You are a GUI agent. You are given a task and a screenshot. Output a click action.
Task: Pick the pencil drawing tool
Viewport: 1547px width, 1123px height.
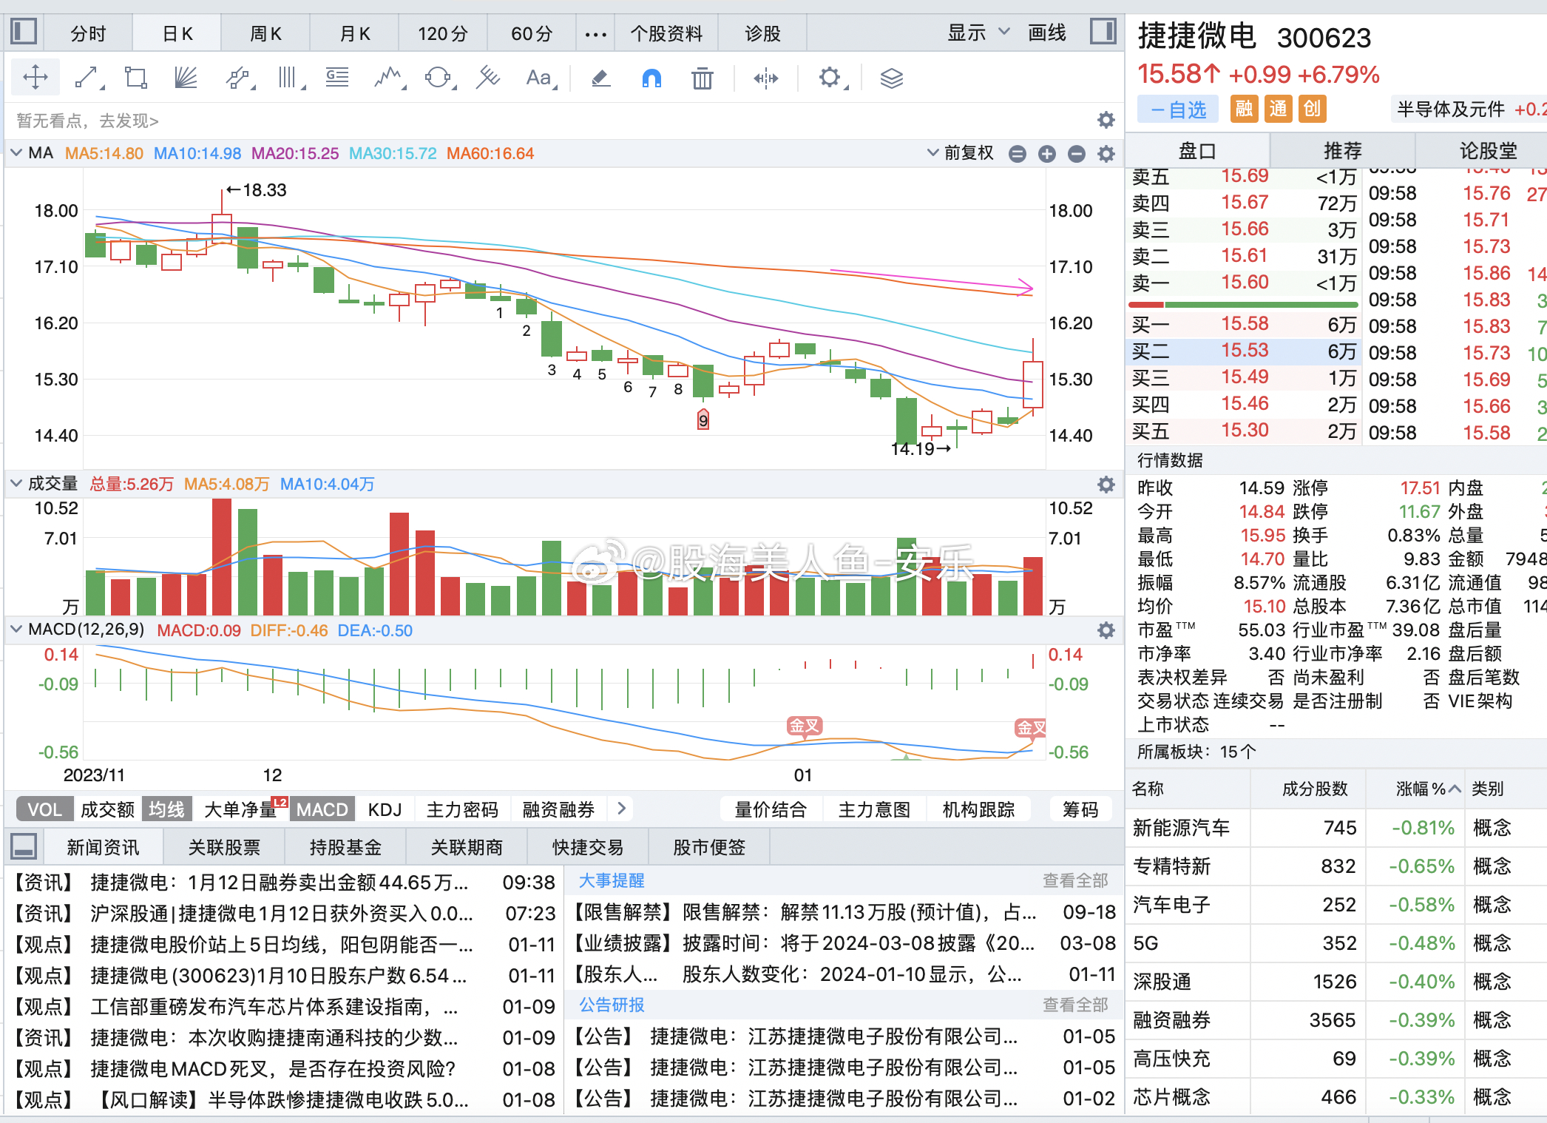click(600, 77)
